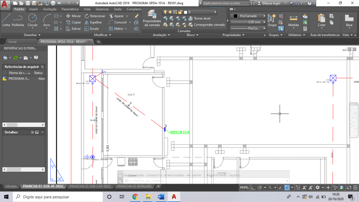This screenshot has height=202, width=359.
Task: Click the eraser icon in Modificar
Action: [x=136, y=16]
